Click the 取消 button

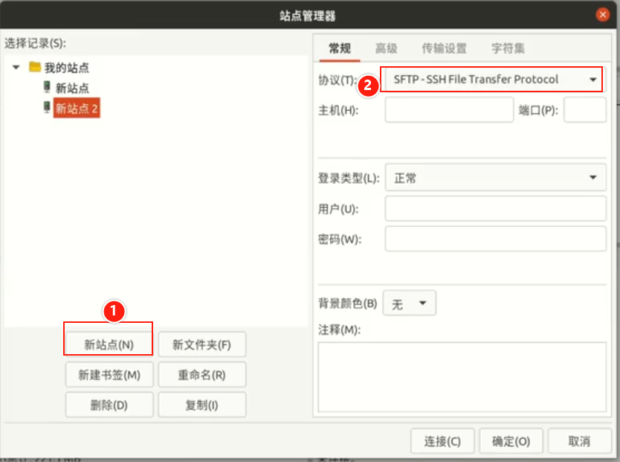[x=579, y=441]
